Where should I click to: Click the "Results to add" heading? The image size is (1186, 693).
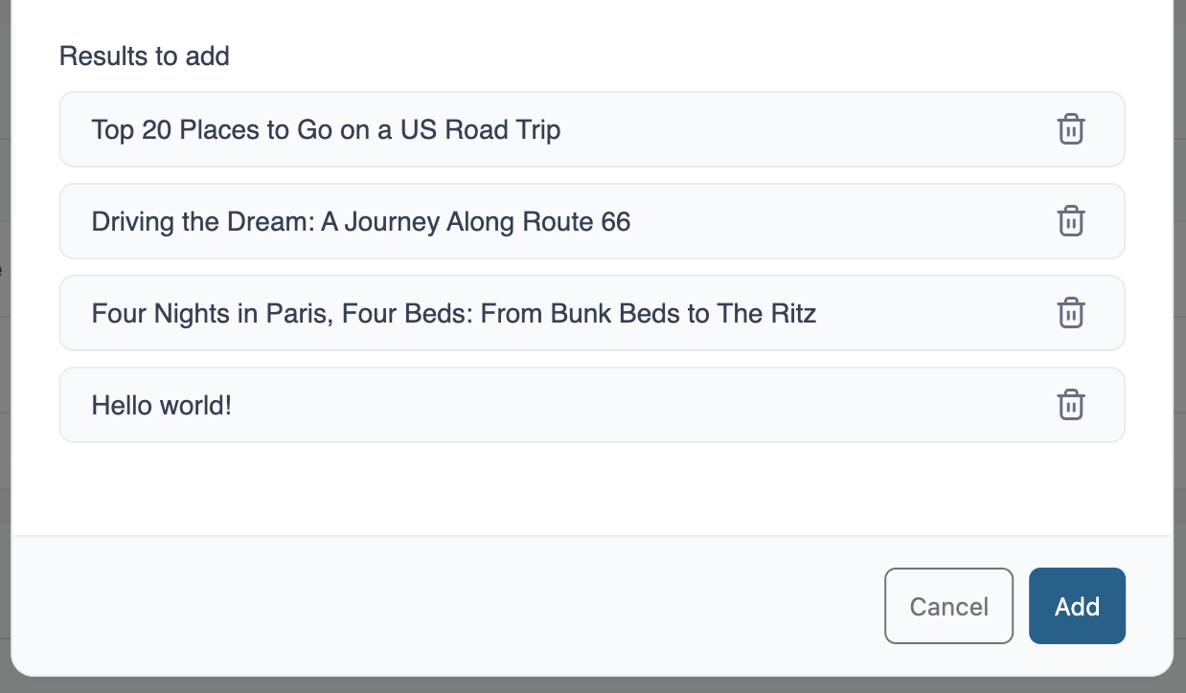click(145, 56)
